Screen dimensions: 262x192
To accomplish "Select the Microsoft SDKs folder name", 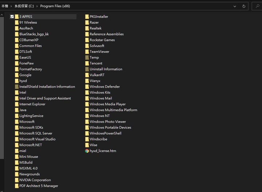I will click(31, 128).
